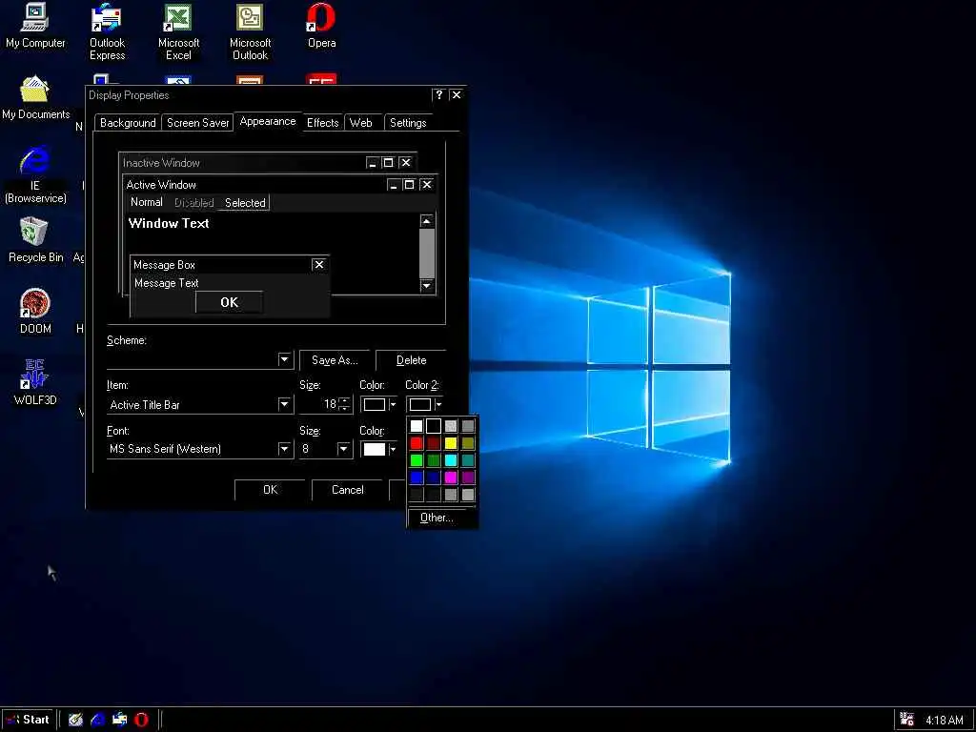Pick the magenta swatch

[x=451, y=478]
